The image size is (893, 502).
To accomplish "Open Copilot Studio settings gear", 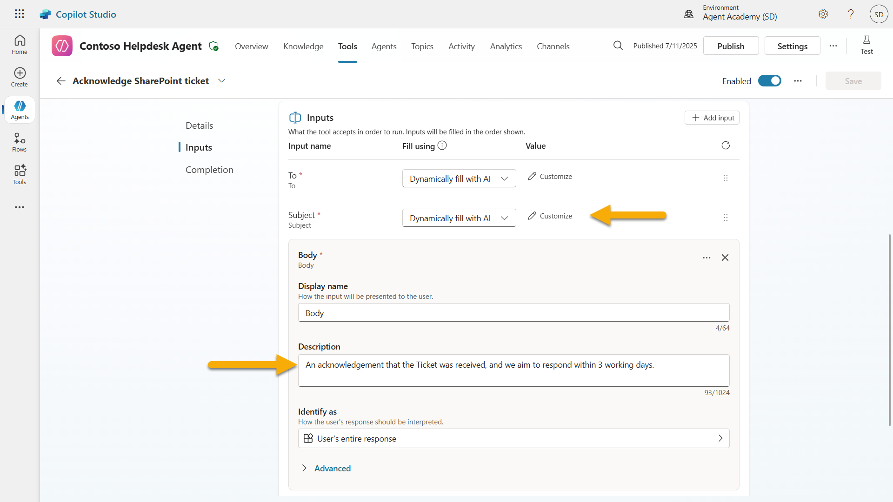I will (823, 14).
